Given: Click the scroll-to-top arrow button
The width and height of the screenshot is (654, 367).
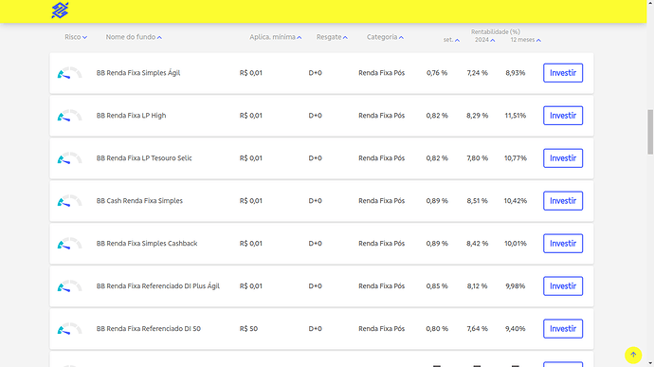Looking at the screenshot, I should tap(633, 355).
